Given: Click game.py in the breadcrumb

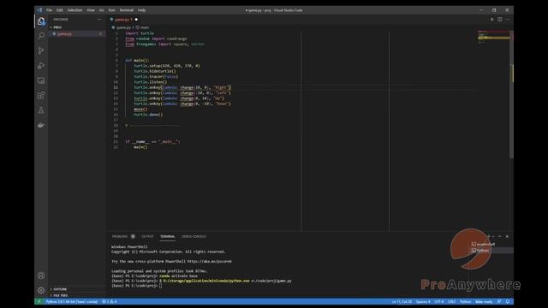Looking at the screenshot, I should [123, 27].
